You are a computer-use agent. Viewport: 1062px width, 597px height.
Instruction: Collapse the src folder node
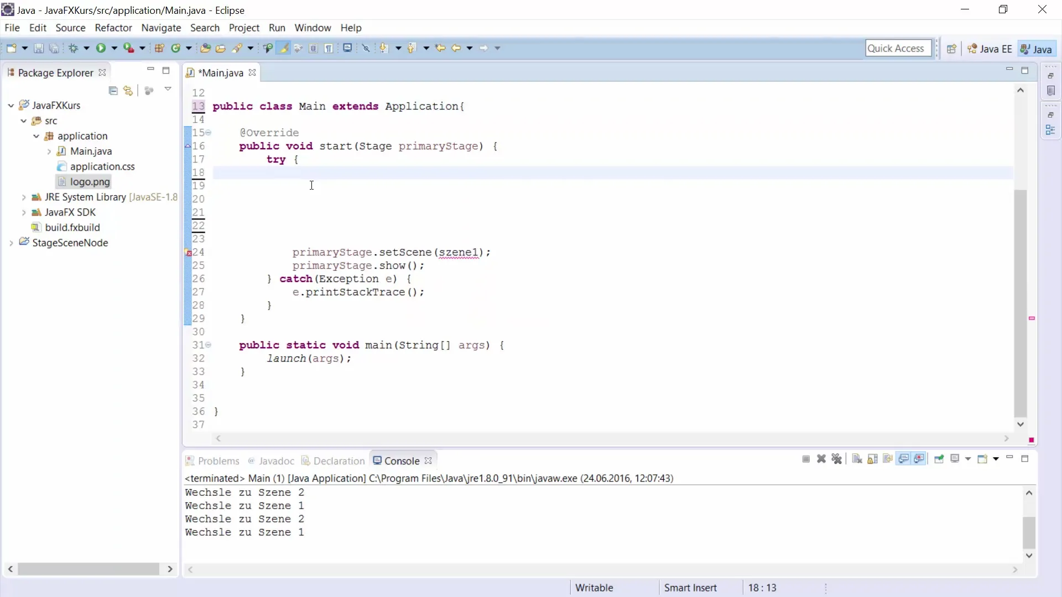click(24, 121)
